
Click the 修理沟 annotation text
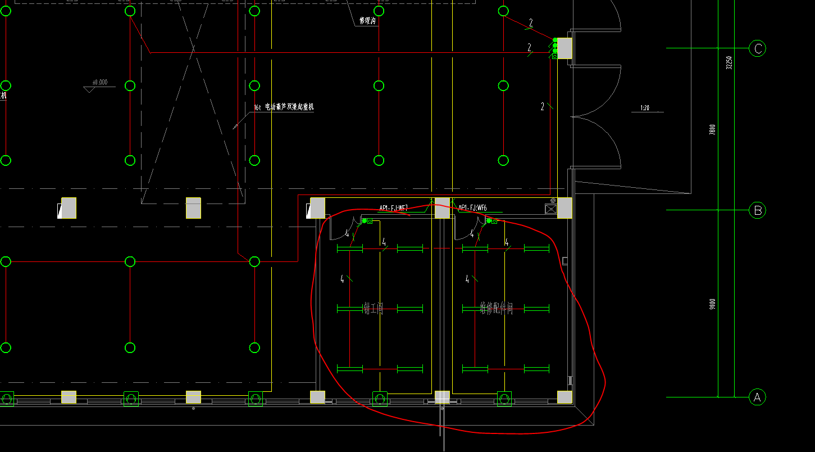pyautogui.click(x=367, y=20)
